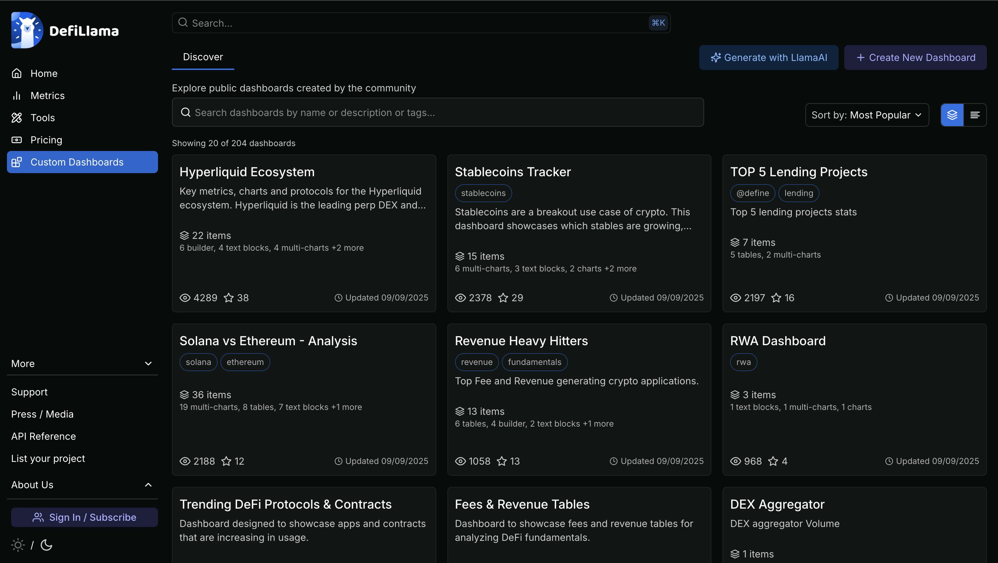This screenshot has width=998, height=563.
Task: Open the API Reference link
Action: [x=43, y=436]
